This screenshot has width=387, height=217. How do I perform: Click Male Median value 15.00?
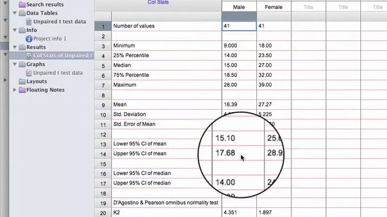230,65
